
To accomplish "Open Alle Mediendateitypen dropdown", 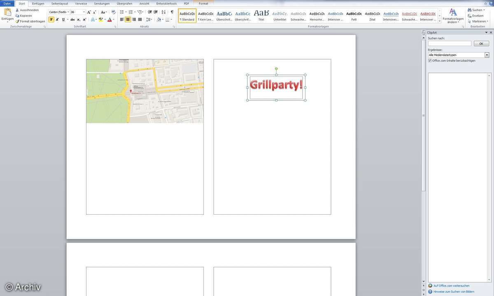I will [x=487, y=55].
